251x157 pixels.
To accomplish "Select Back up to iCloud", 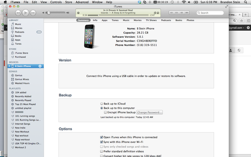I will click(102, 104).
